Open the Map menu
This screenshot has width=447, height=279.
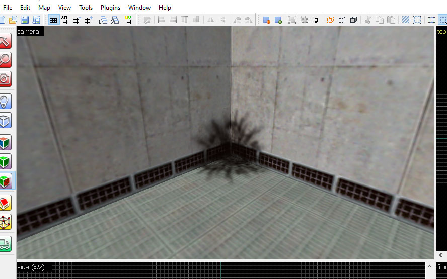point(44,8)
